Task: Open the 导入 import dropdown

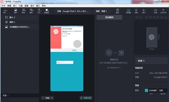Action: tap(5, 11)
